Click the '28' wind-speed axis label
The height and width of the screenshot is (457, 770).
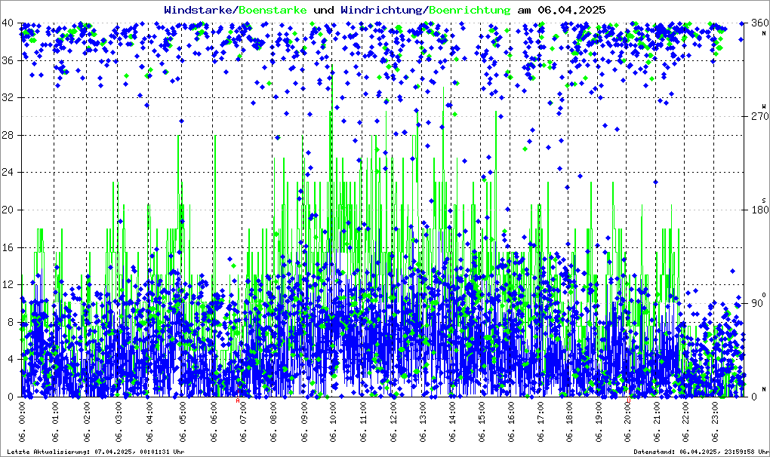point(8,135)
